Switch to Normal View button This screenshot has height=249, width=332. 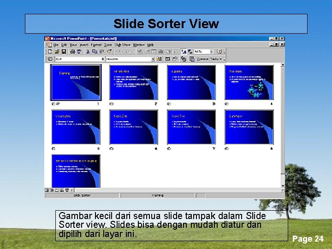47,190
